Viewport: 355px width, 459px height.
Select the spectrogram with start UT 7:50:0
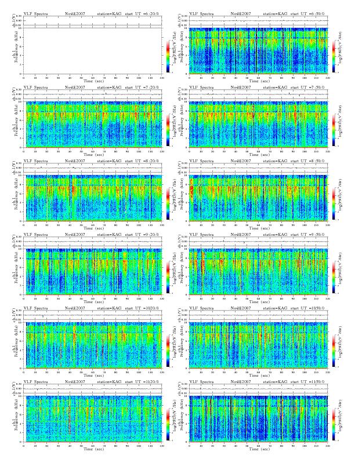(x=258, y=125)
